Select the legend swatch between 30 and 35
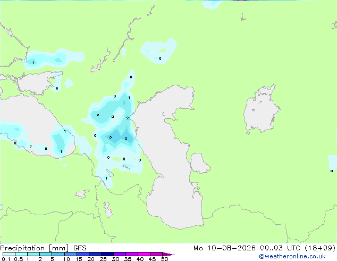The width and height of the screenshot is (337, 261). [x=120, y=254]
